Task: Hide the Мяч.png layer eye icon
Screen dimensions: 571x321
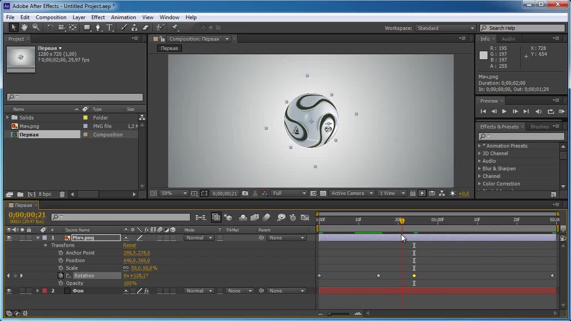Action: (9, 238)
